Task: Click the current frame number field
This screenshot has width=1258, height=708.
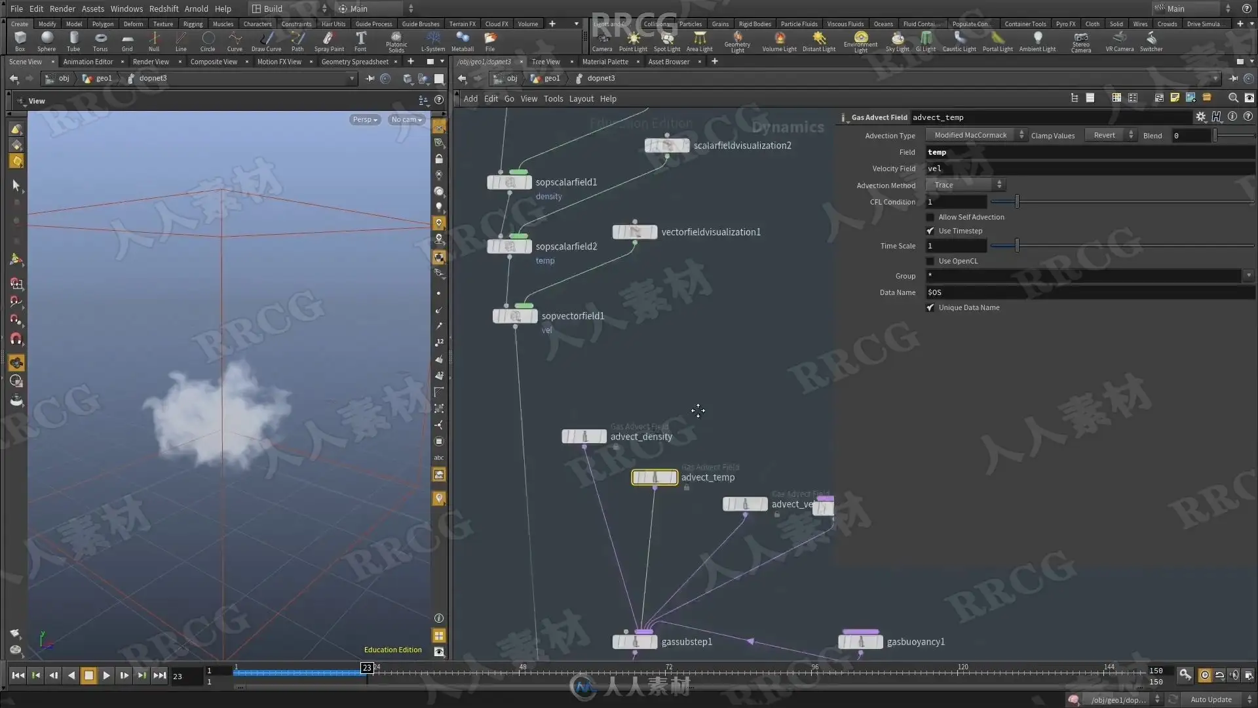Action: pos(185,676)
